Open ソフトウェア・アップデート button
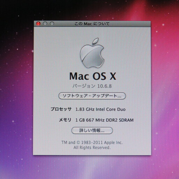179x179 pixels. pyautogui.click(x=92, y=96)
